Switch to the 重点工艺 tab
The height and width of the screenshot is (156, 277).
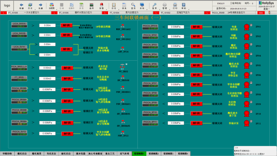(x=110, y=154)
